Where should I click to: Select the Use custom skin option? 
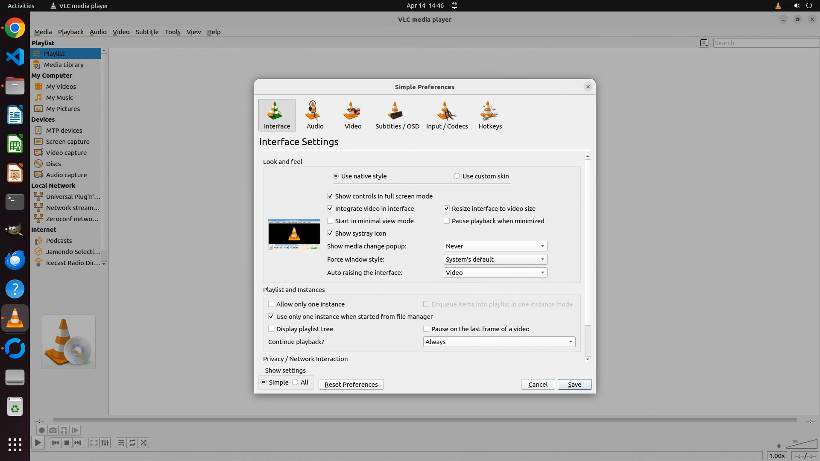click(x=457, y=176)
